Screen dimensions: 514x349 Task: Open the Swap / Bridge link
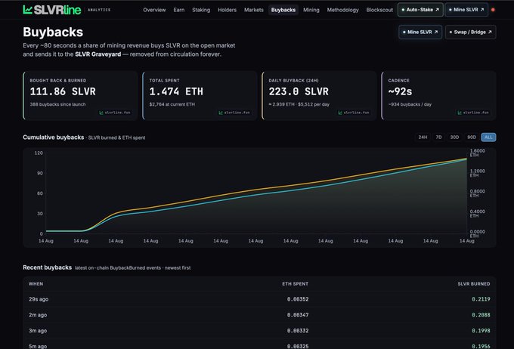click(470, 32)
